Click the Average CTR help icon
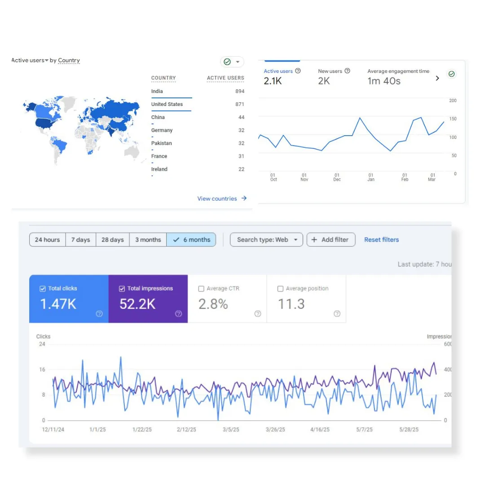Screen dimensions: 485x485 pos(257,314)
